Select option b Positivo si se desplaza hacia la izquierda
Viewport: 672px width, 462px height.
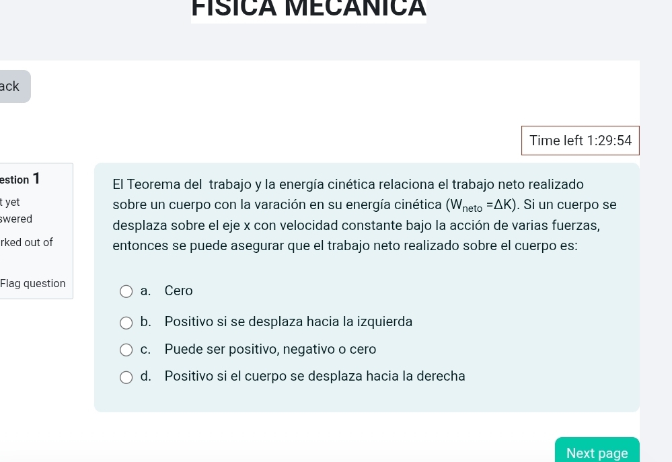(126, 323)
